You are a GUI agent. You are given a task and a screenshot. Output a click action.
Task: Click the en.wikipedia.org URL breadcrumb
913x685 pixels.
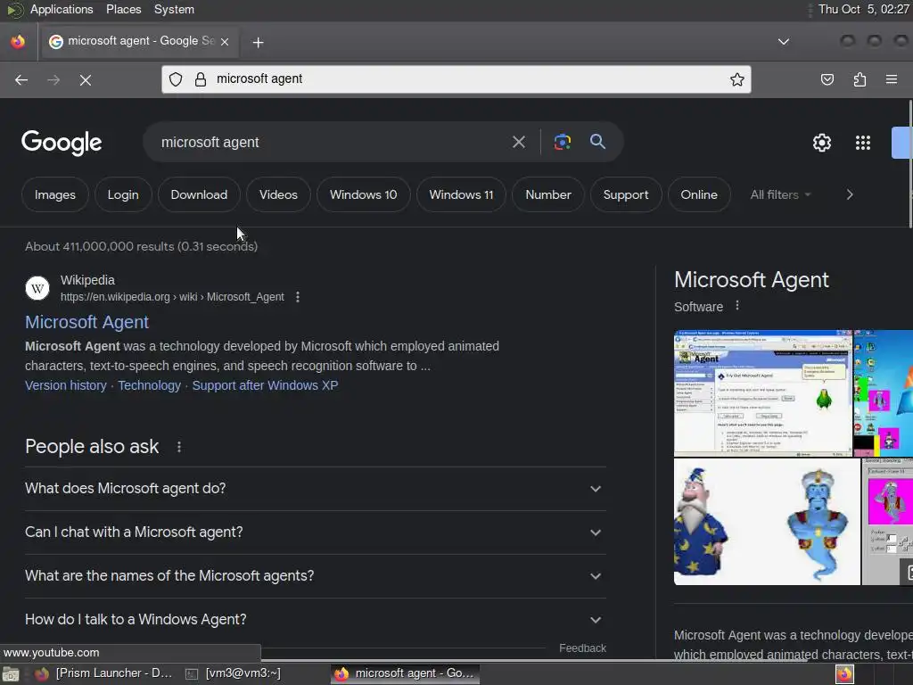[172, 297]
